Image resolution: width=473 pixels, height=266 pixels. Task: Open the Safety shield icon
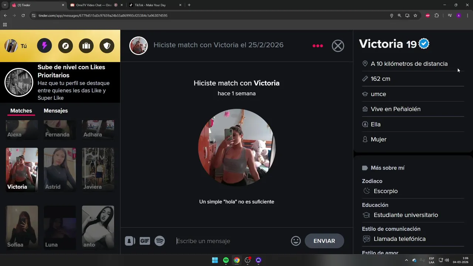107,46
